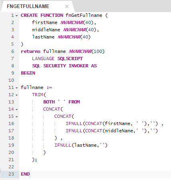Click line number 23 in the gutter
Screen dimensions: 171x180
(11, 174)
